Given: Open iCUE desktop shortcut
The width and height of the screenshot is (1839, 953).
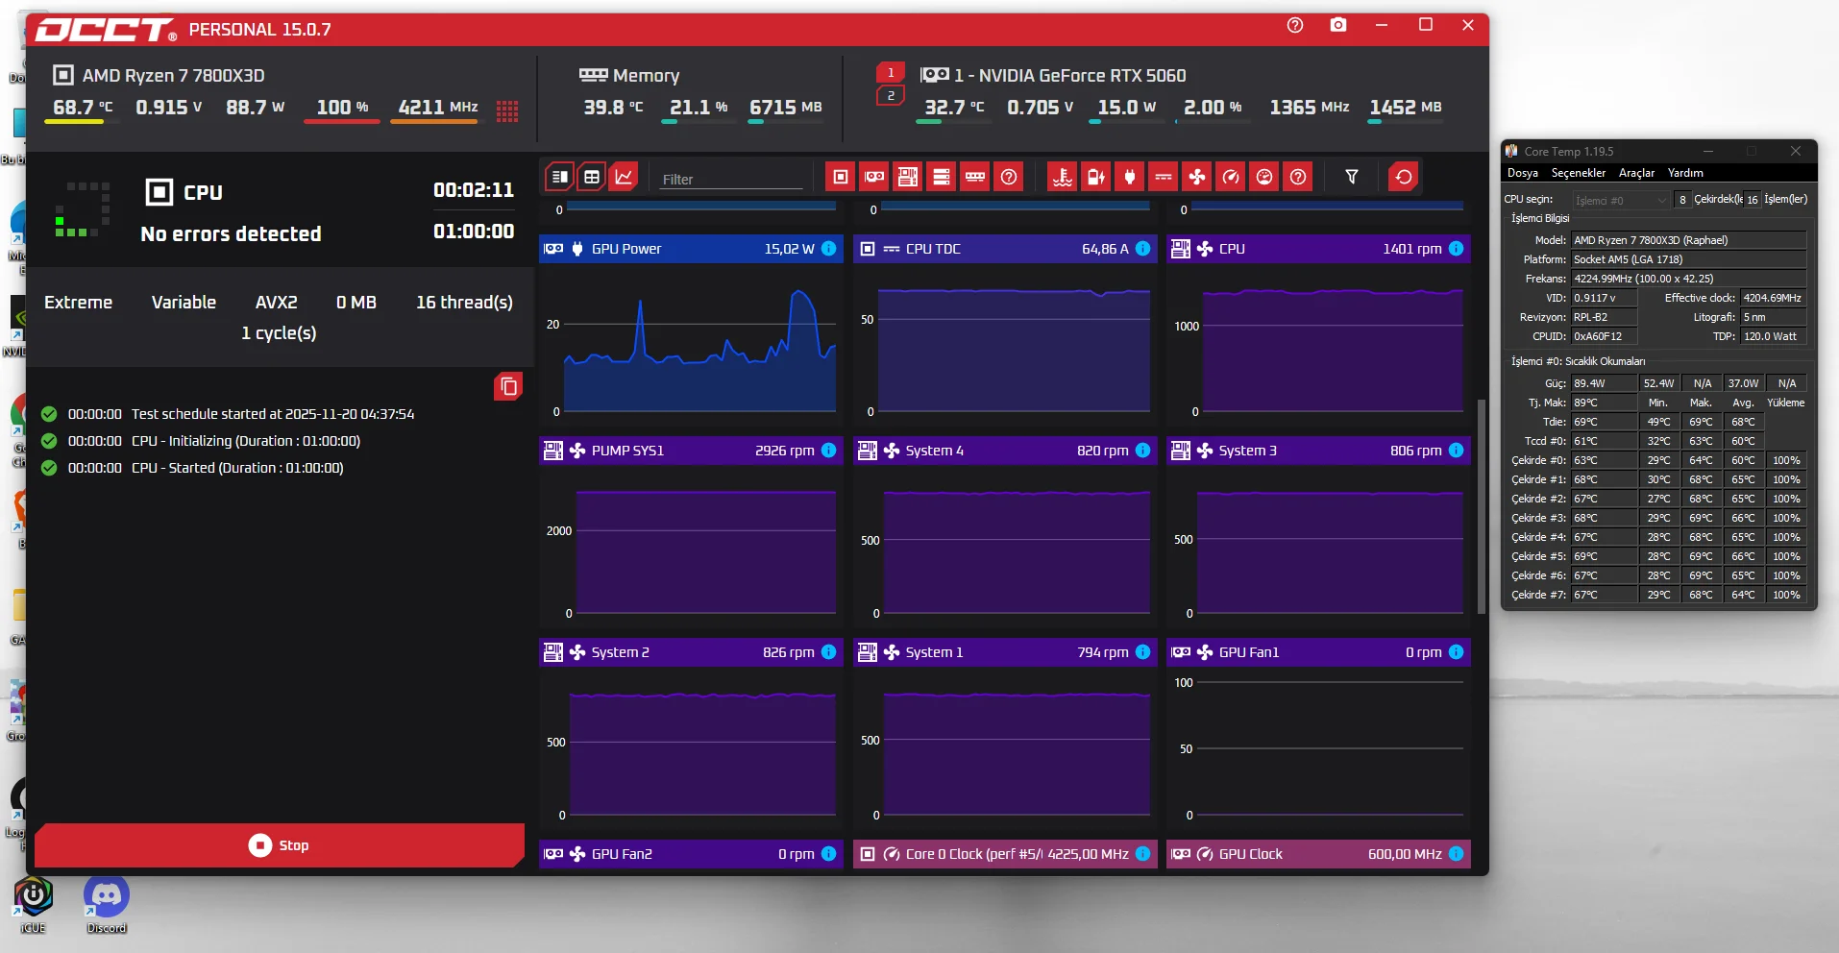Looking at the screenshot, I should click(x=33, y=904).
